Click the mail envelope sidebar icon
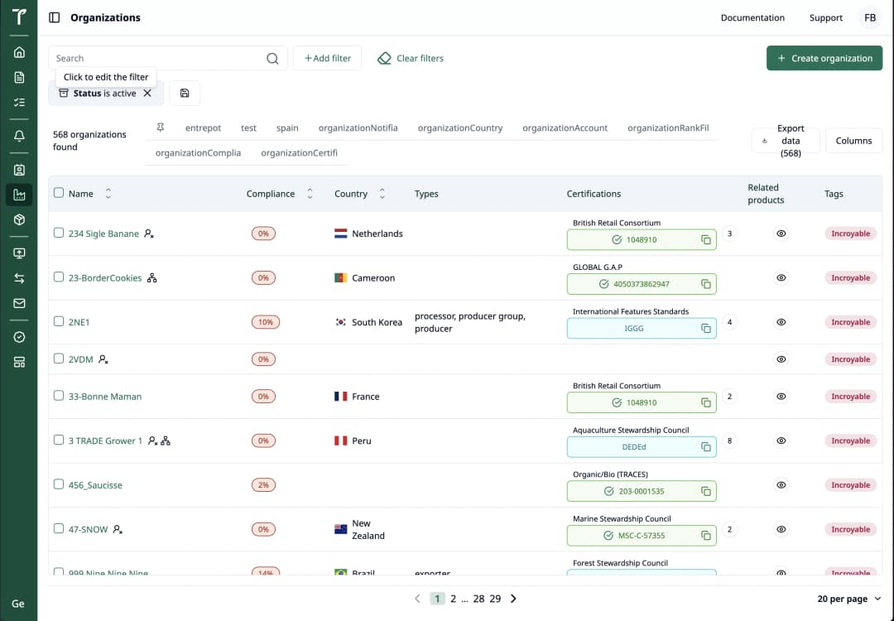 [19, 303]
